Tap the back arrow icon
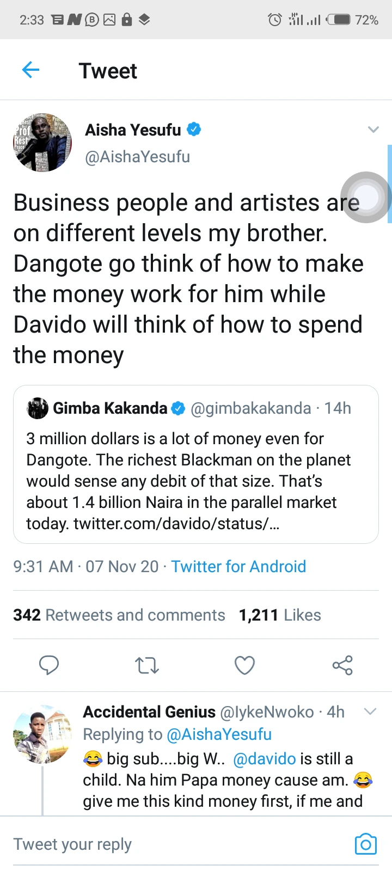392x871 pixels. 31,70
